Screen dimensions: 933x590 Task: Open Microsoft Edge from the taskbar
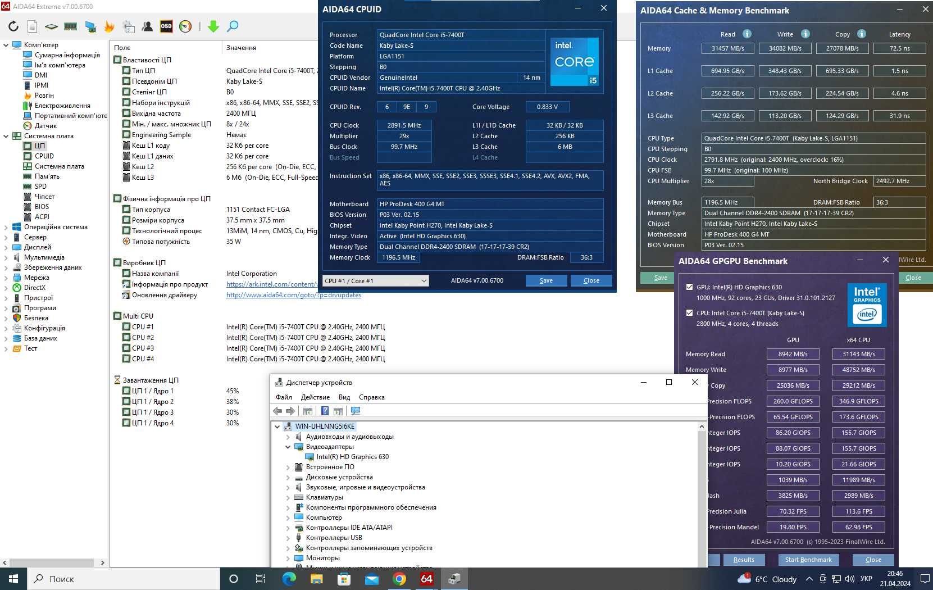tap(289, 579)
